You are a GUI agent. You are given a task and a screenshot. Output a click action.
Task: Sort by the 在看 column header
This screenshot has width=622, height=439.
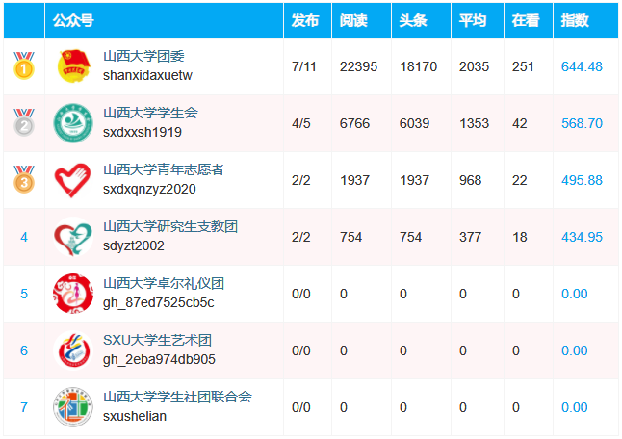(x=526, y=20)
